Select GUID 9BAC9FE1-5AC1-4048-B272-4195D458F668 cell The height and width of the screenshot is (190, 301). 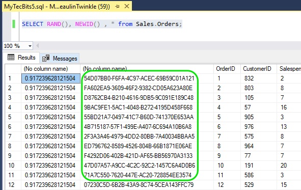click(147, 107)
